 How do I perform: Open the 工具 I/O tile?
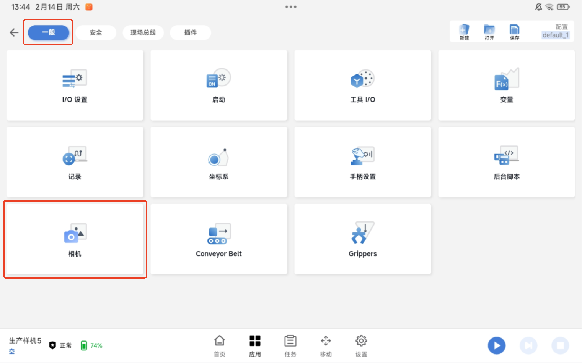tap(363, 86)
